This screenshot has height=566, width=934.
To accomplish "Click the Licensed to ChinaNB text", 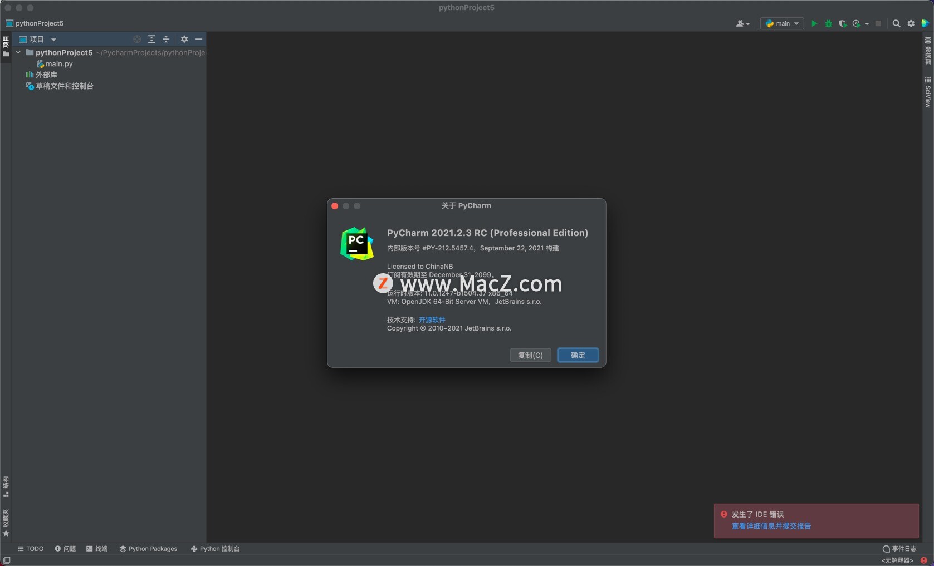I will click(420, 267).
